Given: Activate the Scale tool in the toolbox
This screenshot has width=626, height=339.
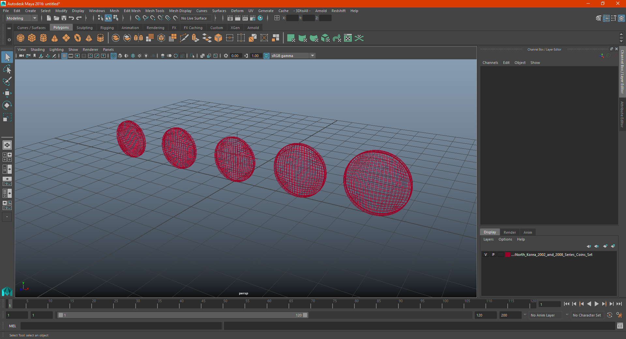Looking at the screenshot, I should click(7, 117).
